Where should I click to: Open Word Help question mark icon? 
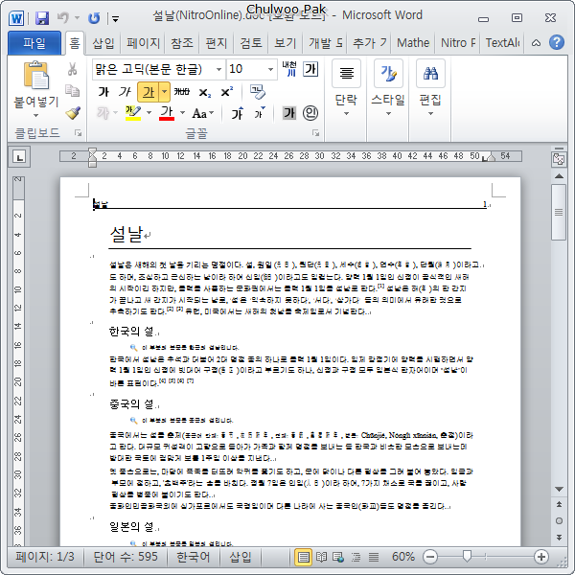[557, 42]
